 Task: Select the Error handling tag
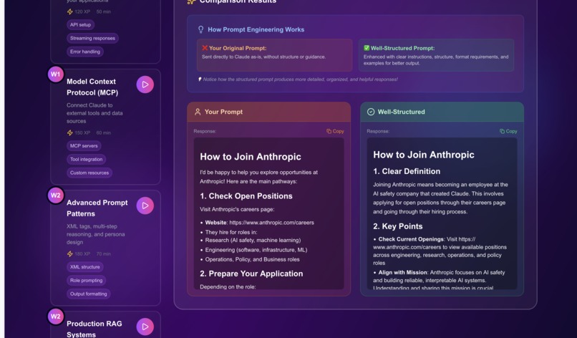click(85, 52)
